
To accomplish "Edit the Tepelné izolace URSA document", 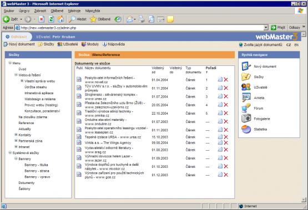I will pyautogui.click(x=220, y=137).
